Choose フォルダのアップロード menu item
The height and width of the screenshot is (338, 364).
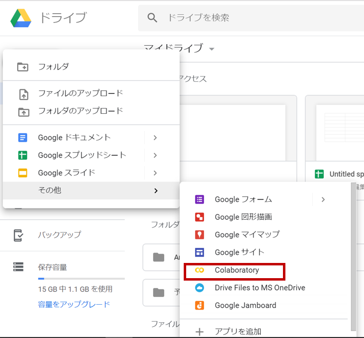tap(91, 111)
